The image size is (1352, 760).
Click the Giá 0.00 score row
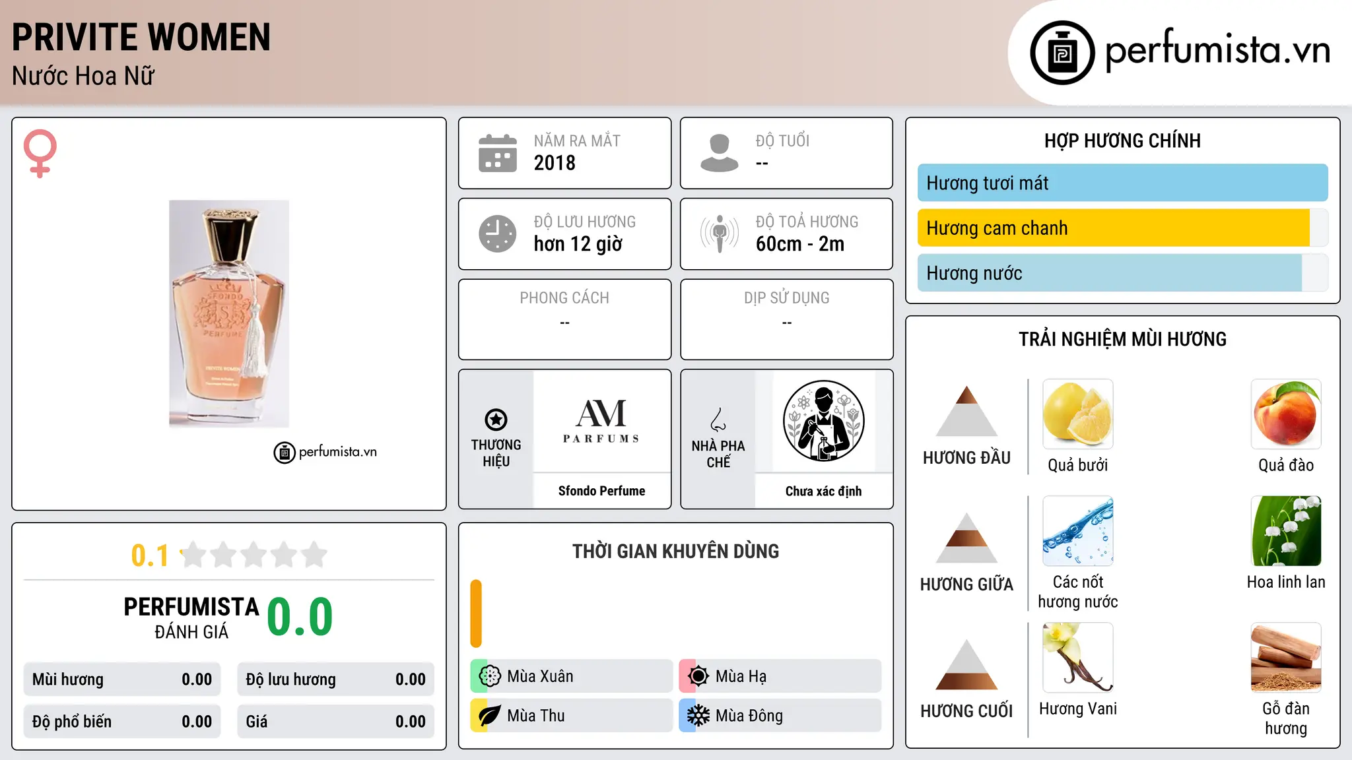point(335,722)
